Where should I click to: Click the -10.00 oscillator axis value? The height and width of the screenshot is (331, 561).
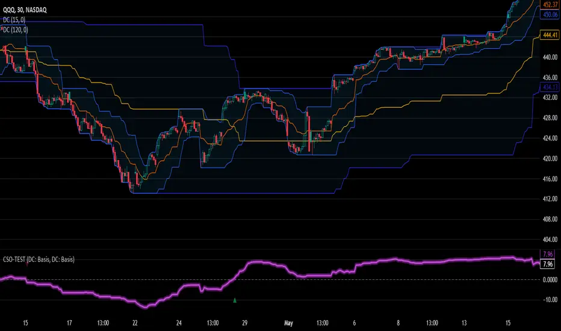click(x=550, y=300)
